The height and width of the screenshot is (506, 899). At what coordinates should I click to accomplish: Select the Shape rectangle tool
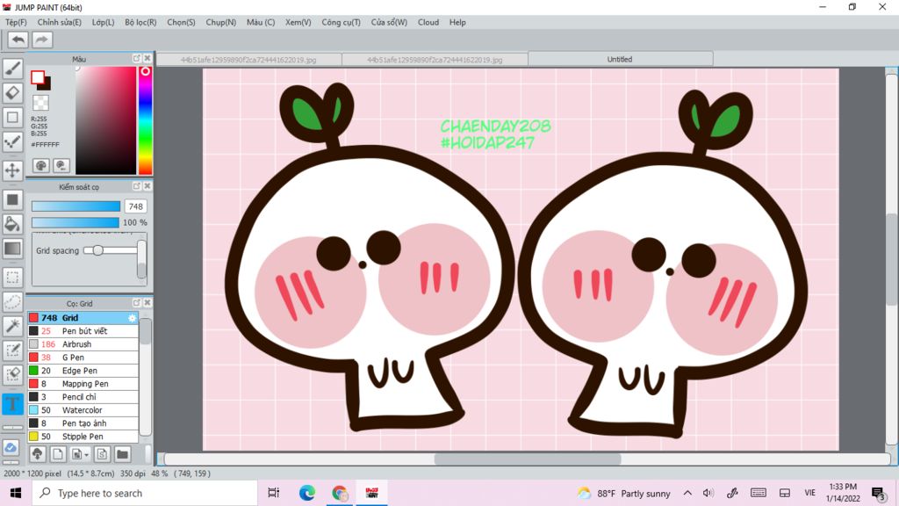[x=12, y=118]
